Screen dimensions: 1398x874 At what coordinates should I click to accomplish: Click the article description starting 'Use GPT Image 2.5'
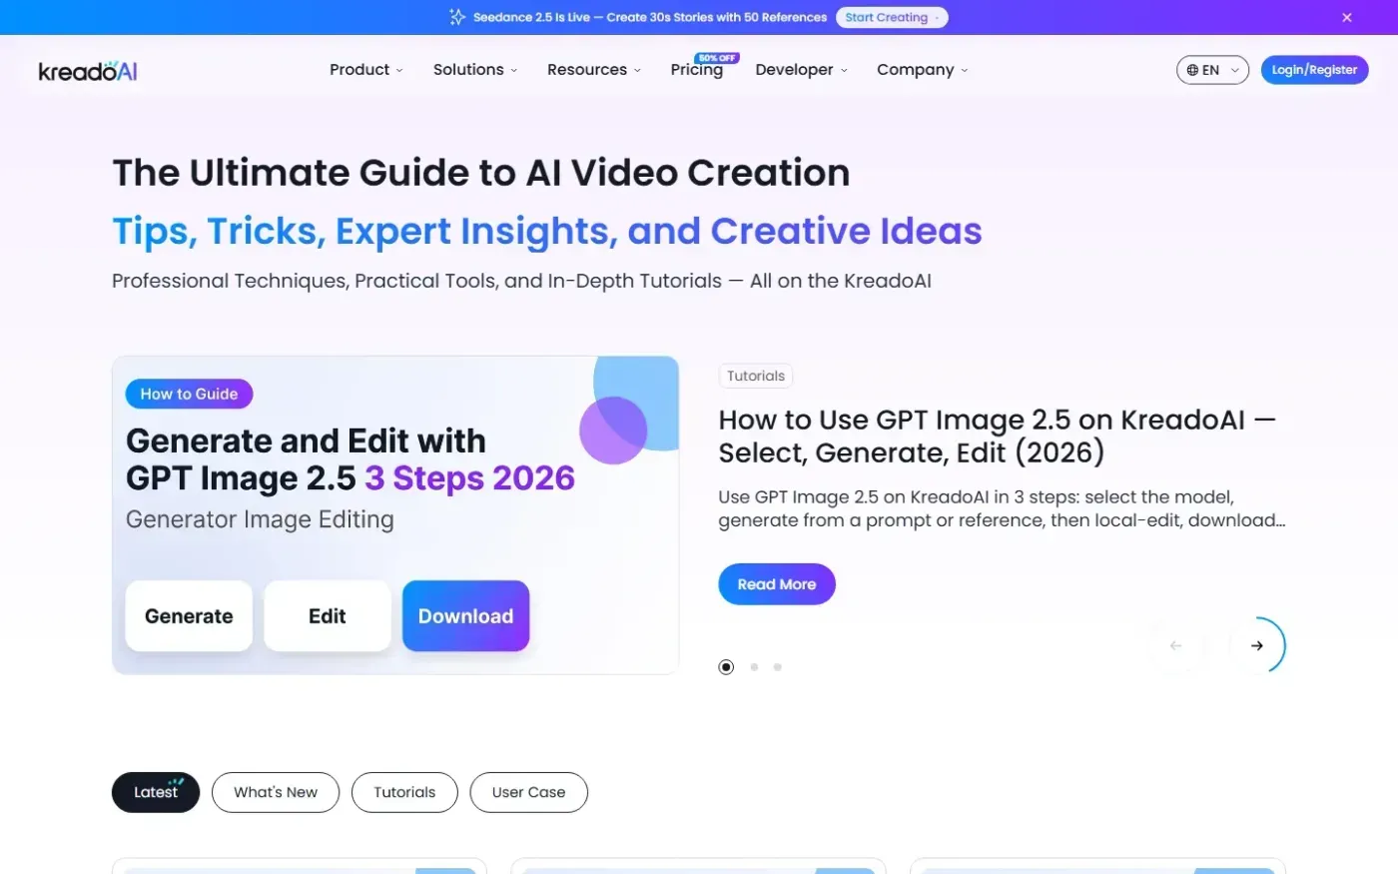1002,508
